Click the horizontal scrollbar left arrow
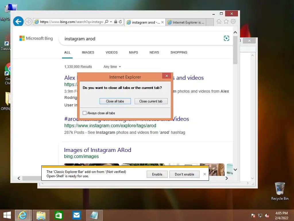Viewport: 294px width, 221px height. (x=19, y=178)
